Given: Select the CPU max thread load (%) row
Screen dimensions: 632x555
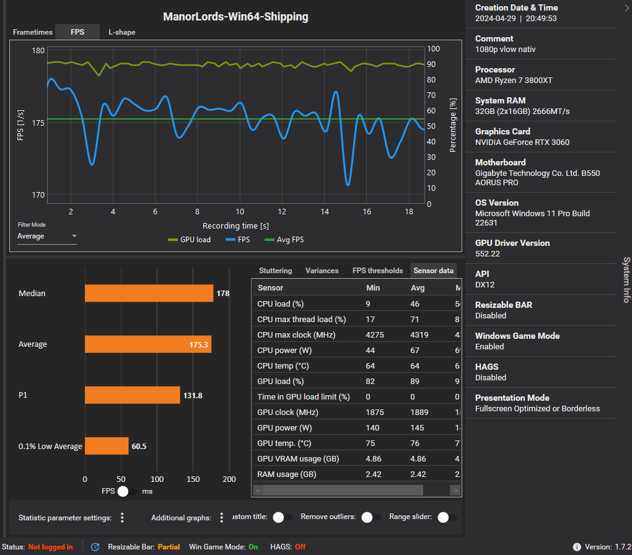Looking at the screenshot, I should coord(357,319).
